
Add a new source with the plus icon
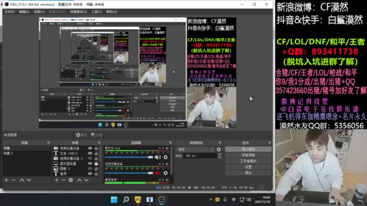click(56, 180)
